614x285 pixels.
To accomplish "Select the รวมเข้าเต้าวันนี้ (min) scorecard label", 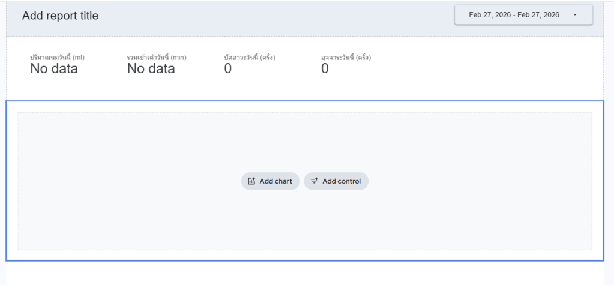I will coord(157,58).
